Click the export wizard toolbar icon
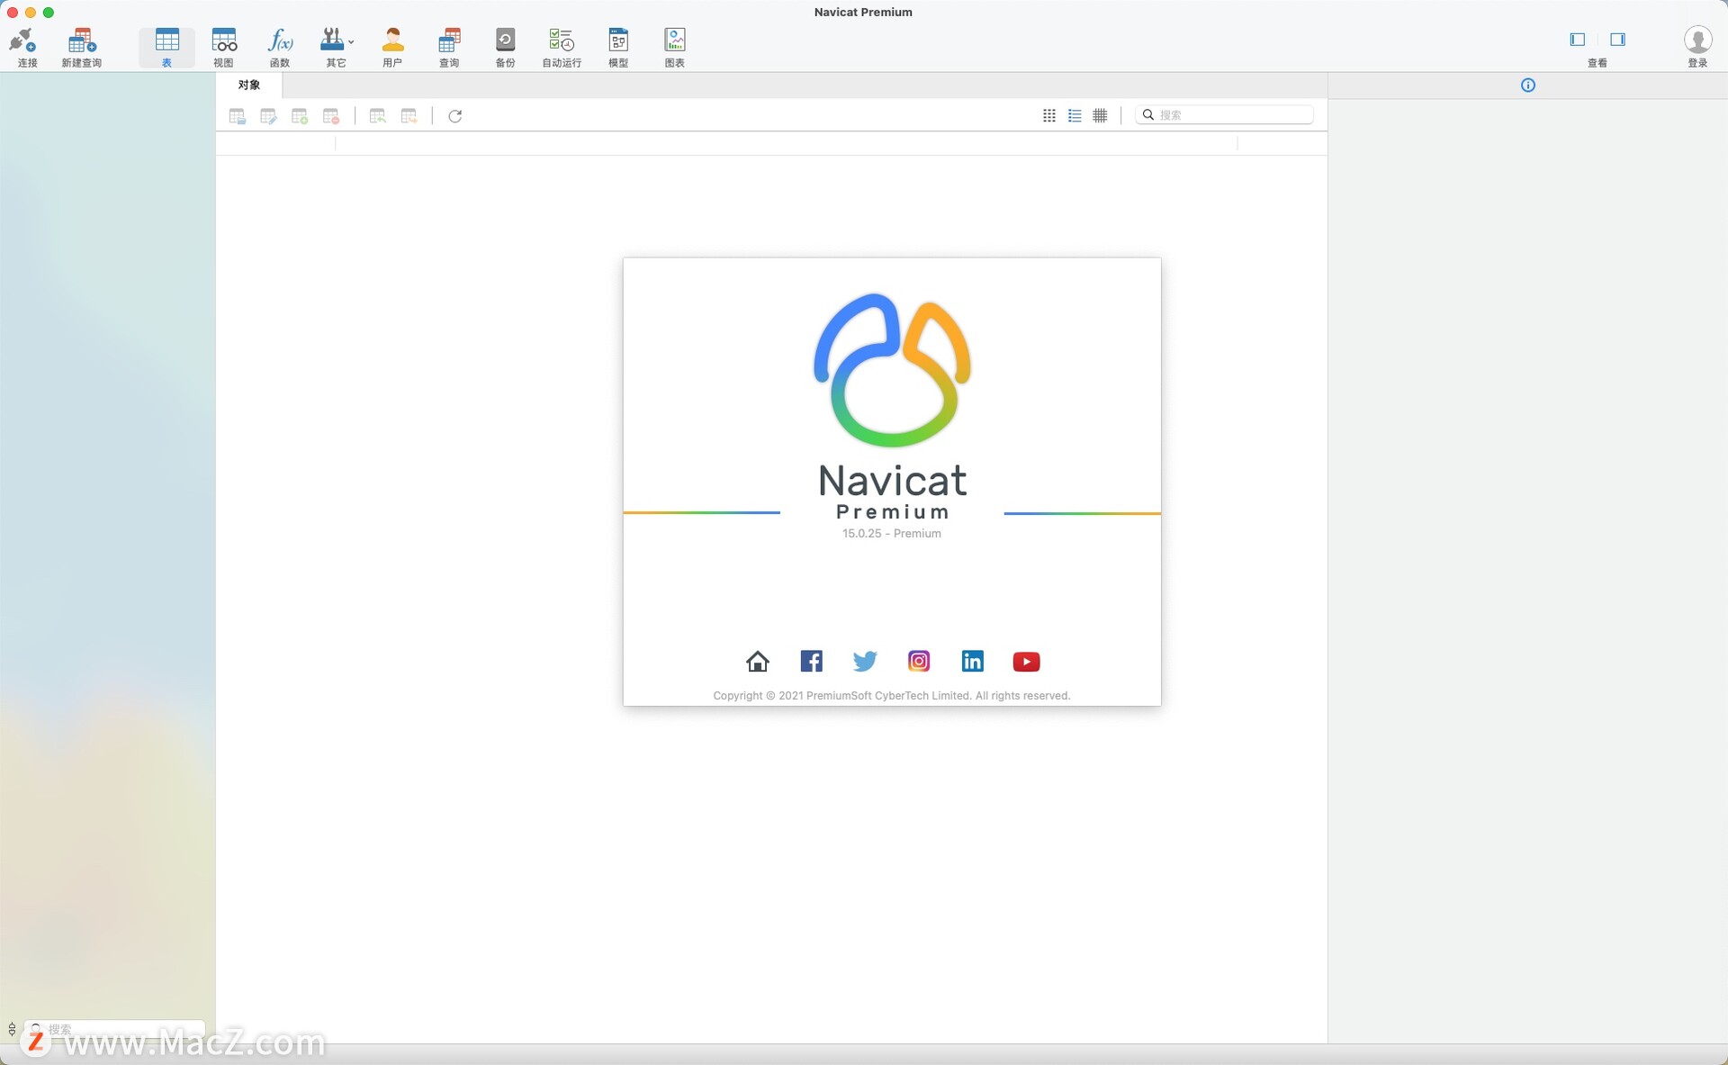 pos(409,116)
